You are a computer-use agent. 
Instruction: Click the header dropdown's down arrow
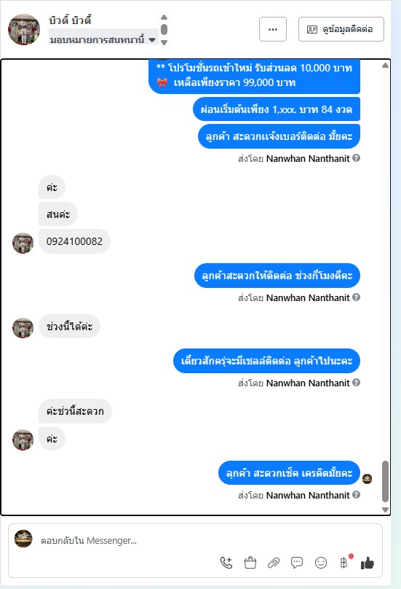(164, 42)
